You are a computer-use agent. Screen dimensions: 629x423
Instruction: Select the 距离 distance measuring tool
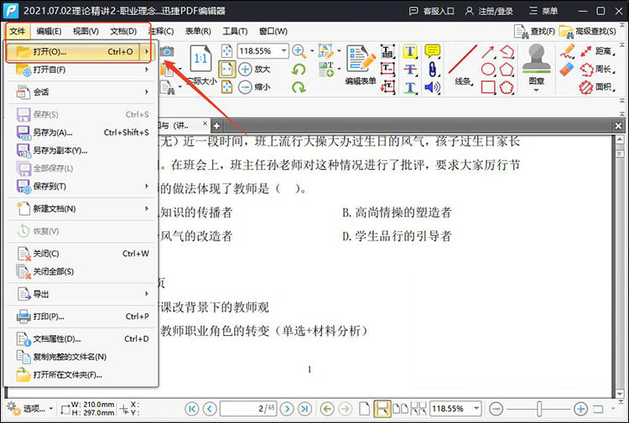click(597, 51)
